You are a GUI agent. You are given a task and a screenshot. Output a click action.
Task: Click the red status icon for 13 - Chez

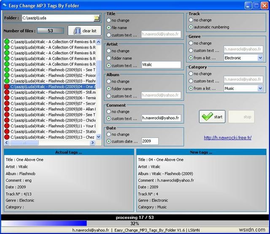(7, 137)
